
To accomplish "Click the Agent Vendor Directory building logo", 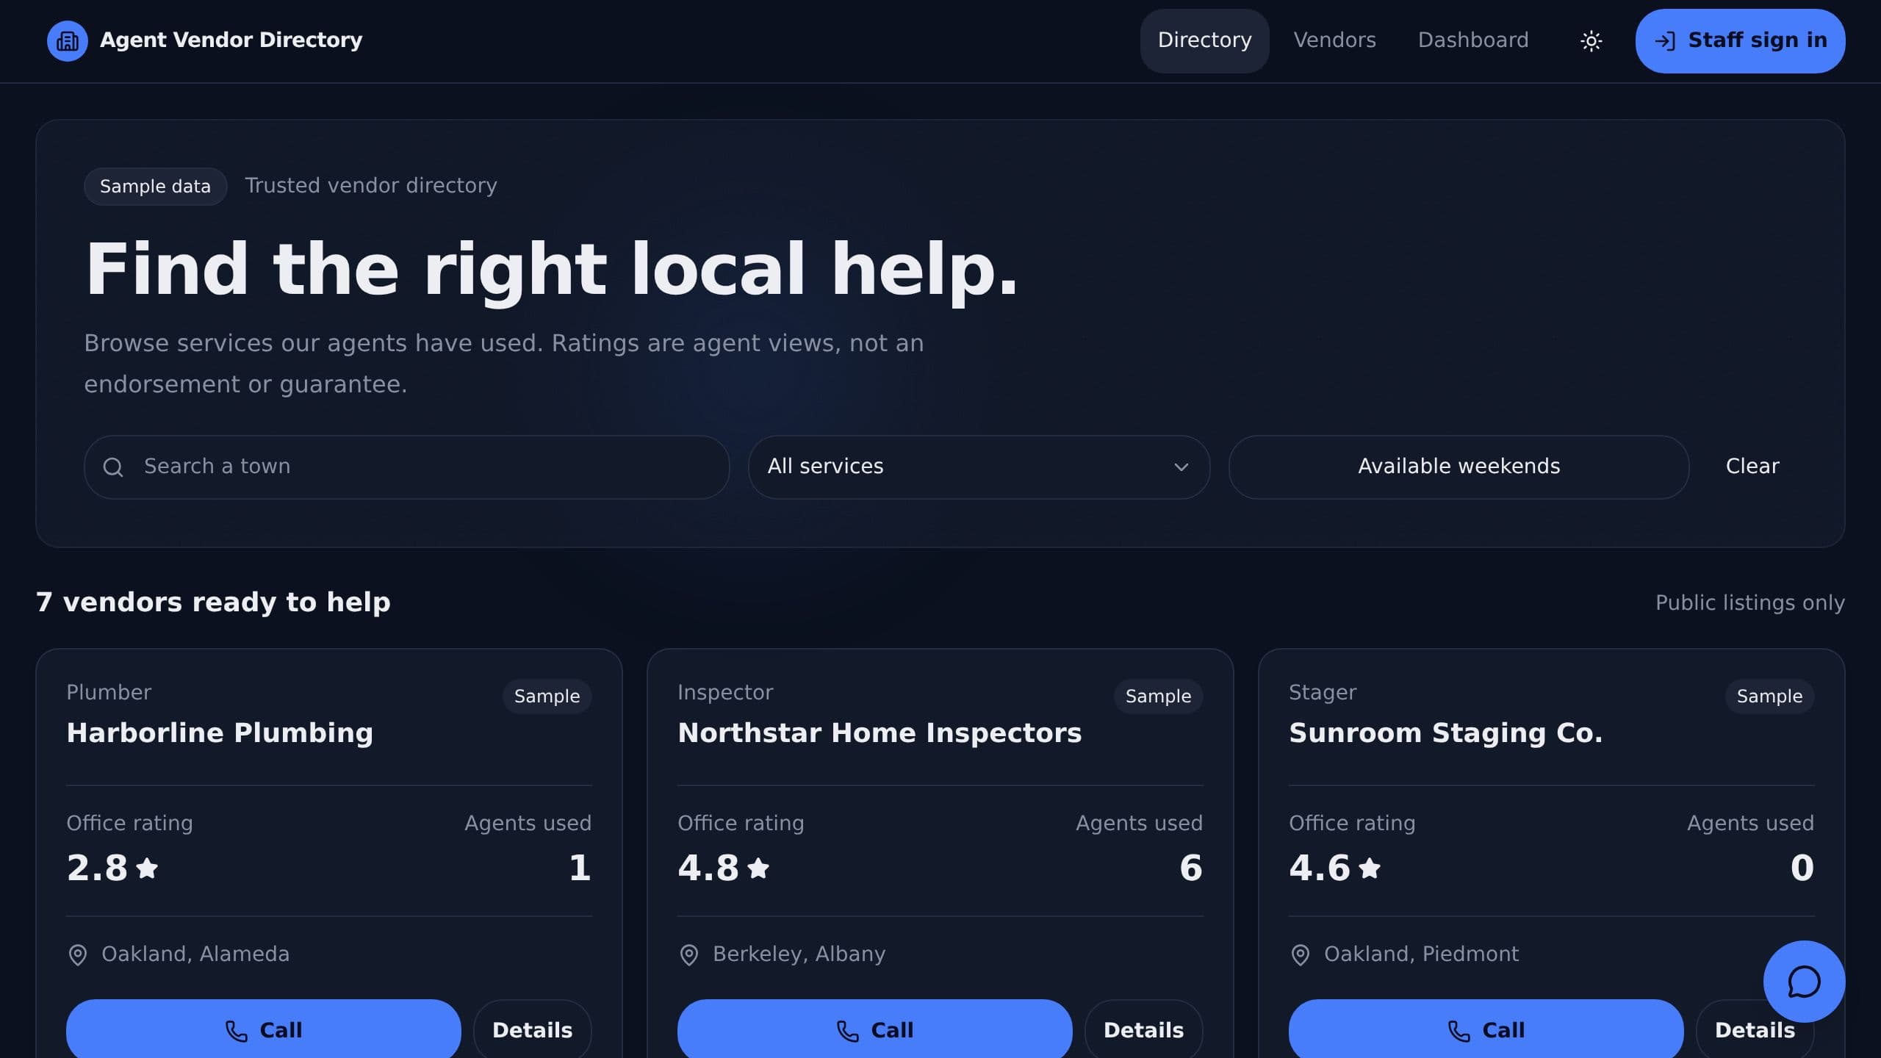I will point(68,40).
